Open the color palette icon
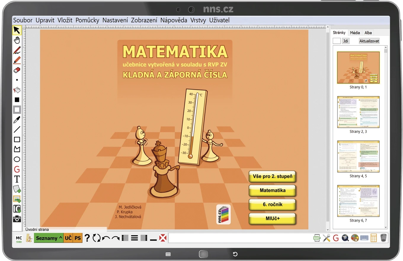This screenshot has width=403, height=261. (355, 238)
